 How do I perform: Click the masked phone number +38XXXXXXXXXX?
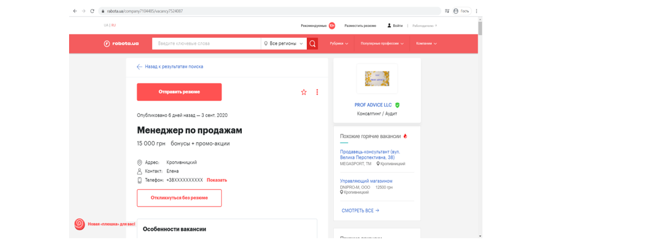185,180
